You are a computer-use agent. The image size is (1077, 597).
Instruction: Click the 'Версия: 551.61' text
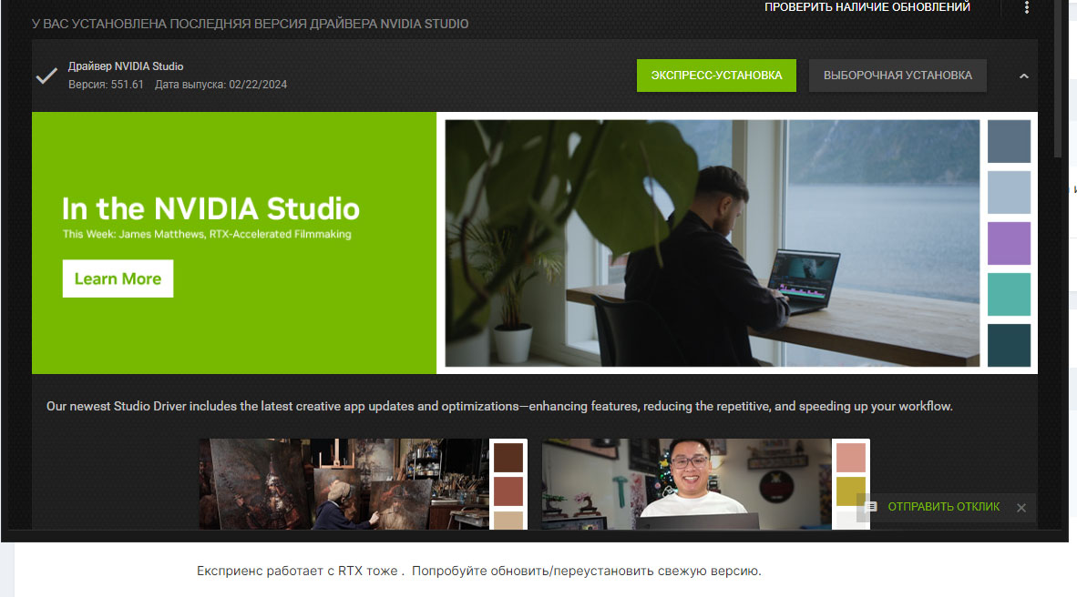click(106, 85)
